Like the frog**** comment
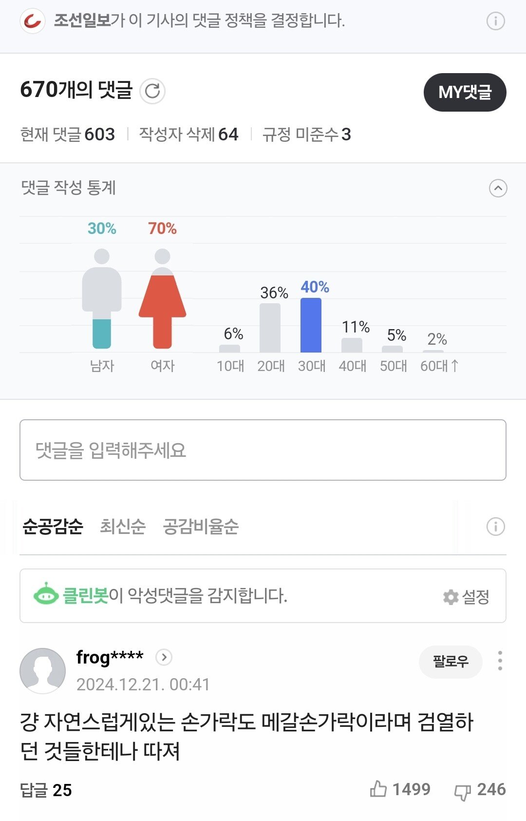 378,789
